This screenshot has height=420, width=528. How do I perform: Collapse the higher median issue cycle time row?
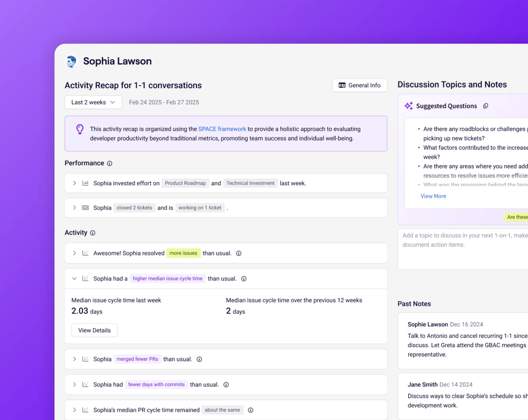[74, 279]
